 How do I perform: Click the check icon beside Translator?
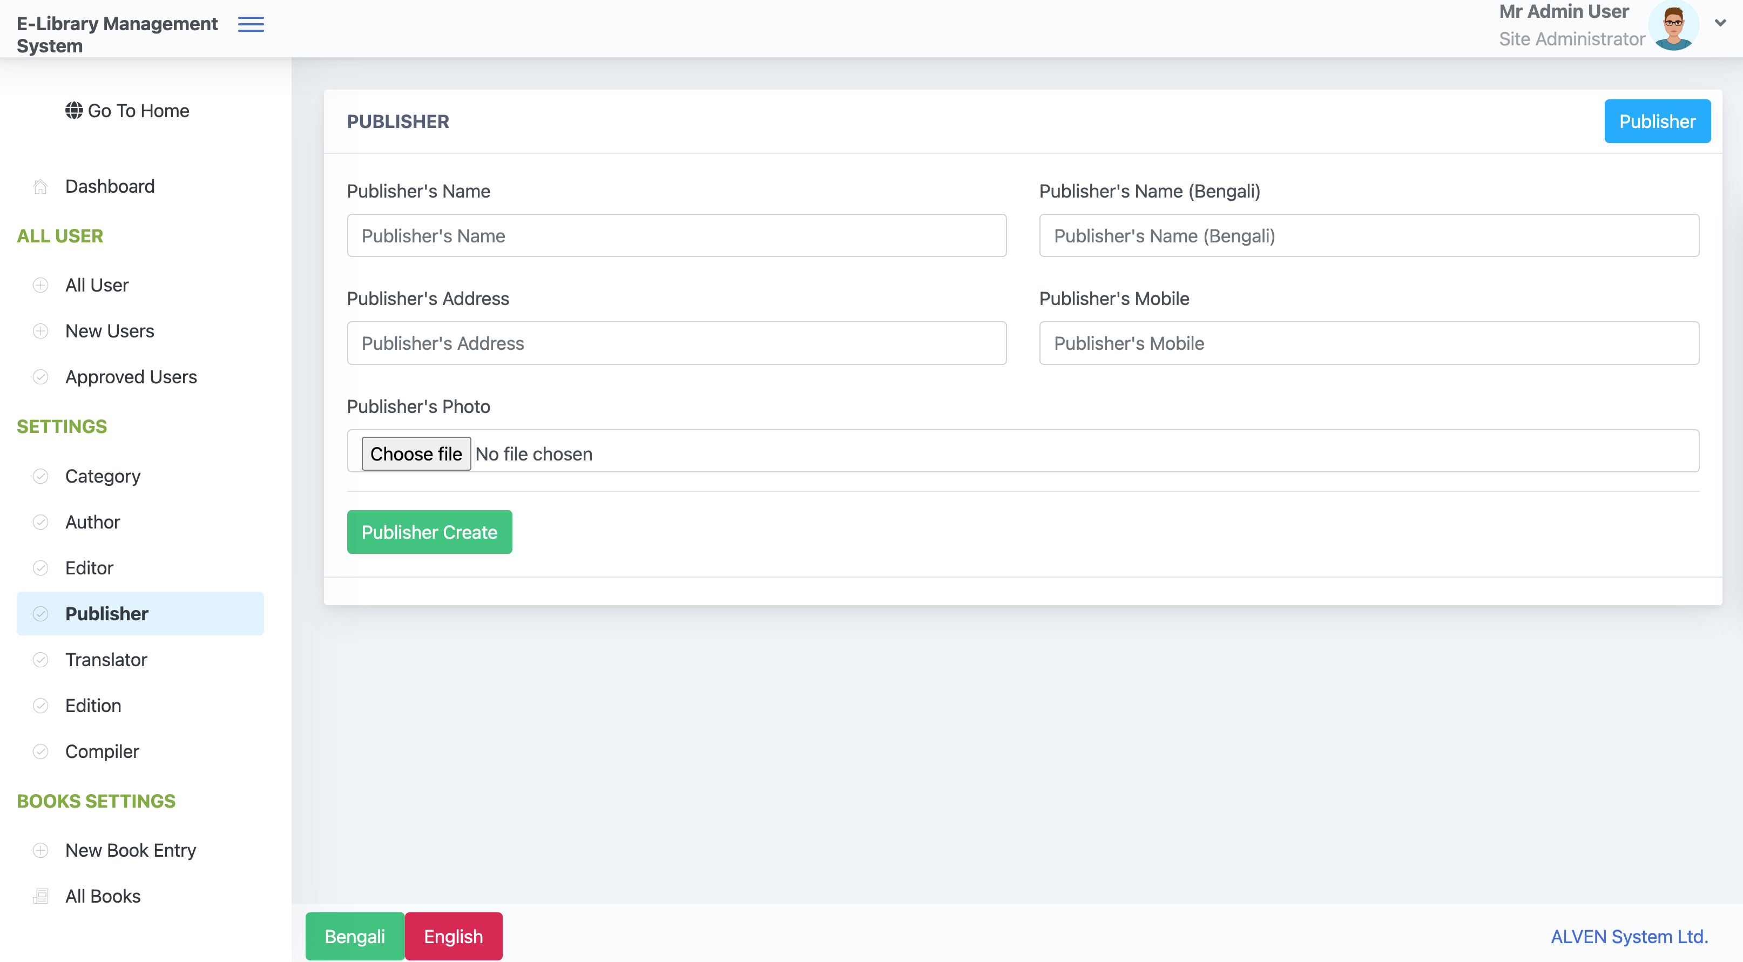click(x=40, y=660)
